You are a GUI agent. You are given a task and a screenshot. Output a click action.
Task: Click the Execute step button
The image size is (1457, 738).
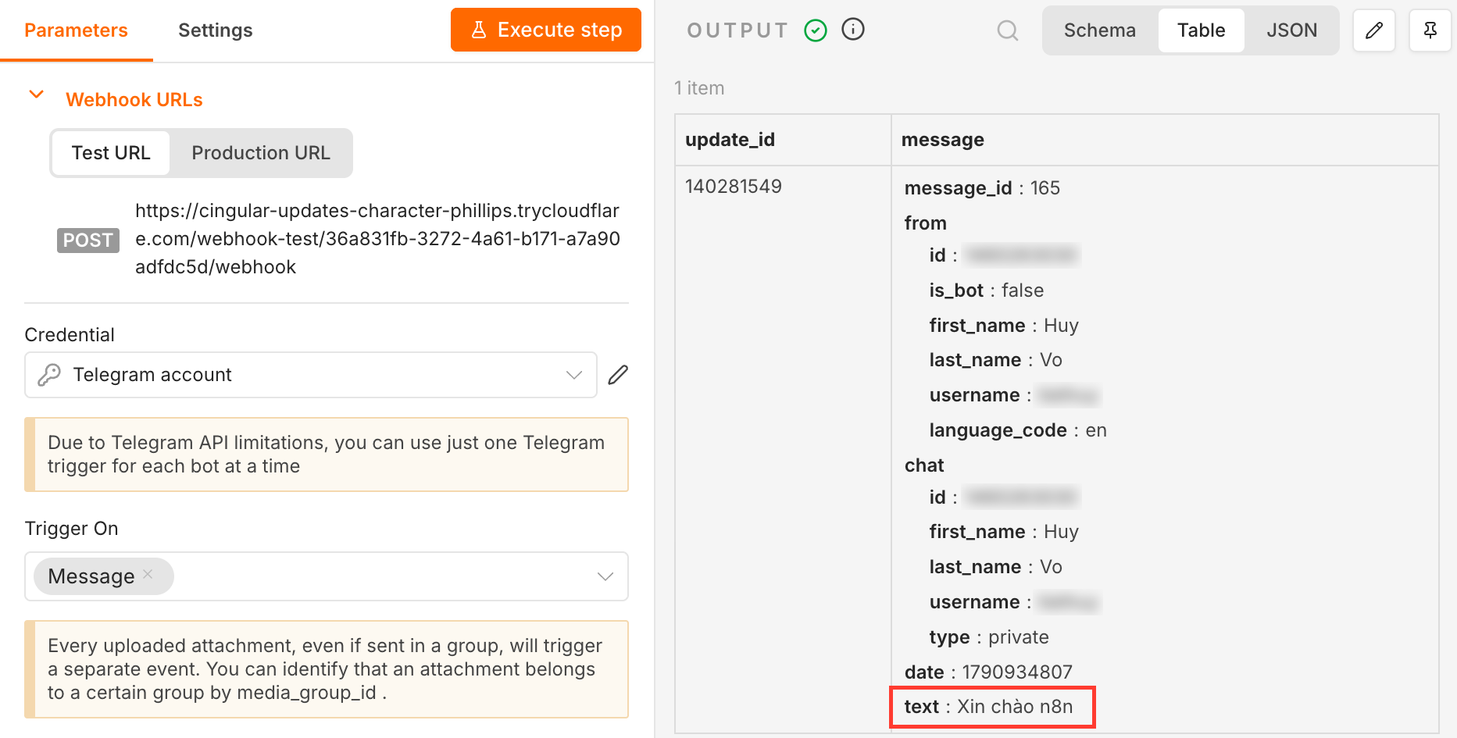546,30
